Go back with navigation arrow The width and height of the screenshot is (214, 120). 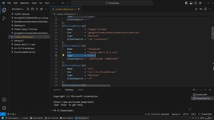pos(63,3)
